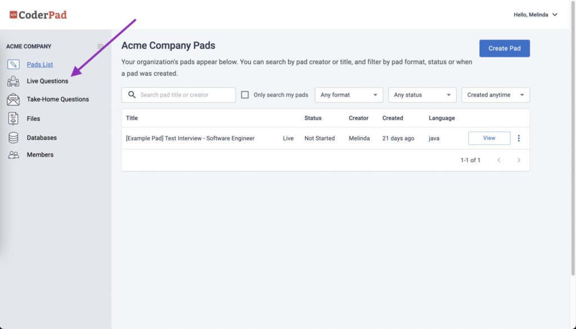Open the Any status filter dropdown

(422, 95)
